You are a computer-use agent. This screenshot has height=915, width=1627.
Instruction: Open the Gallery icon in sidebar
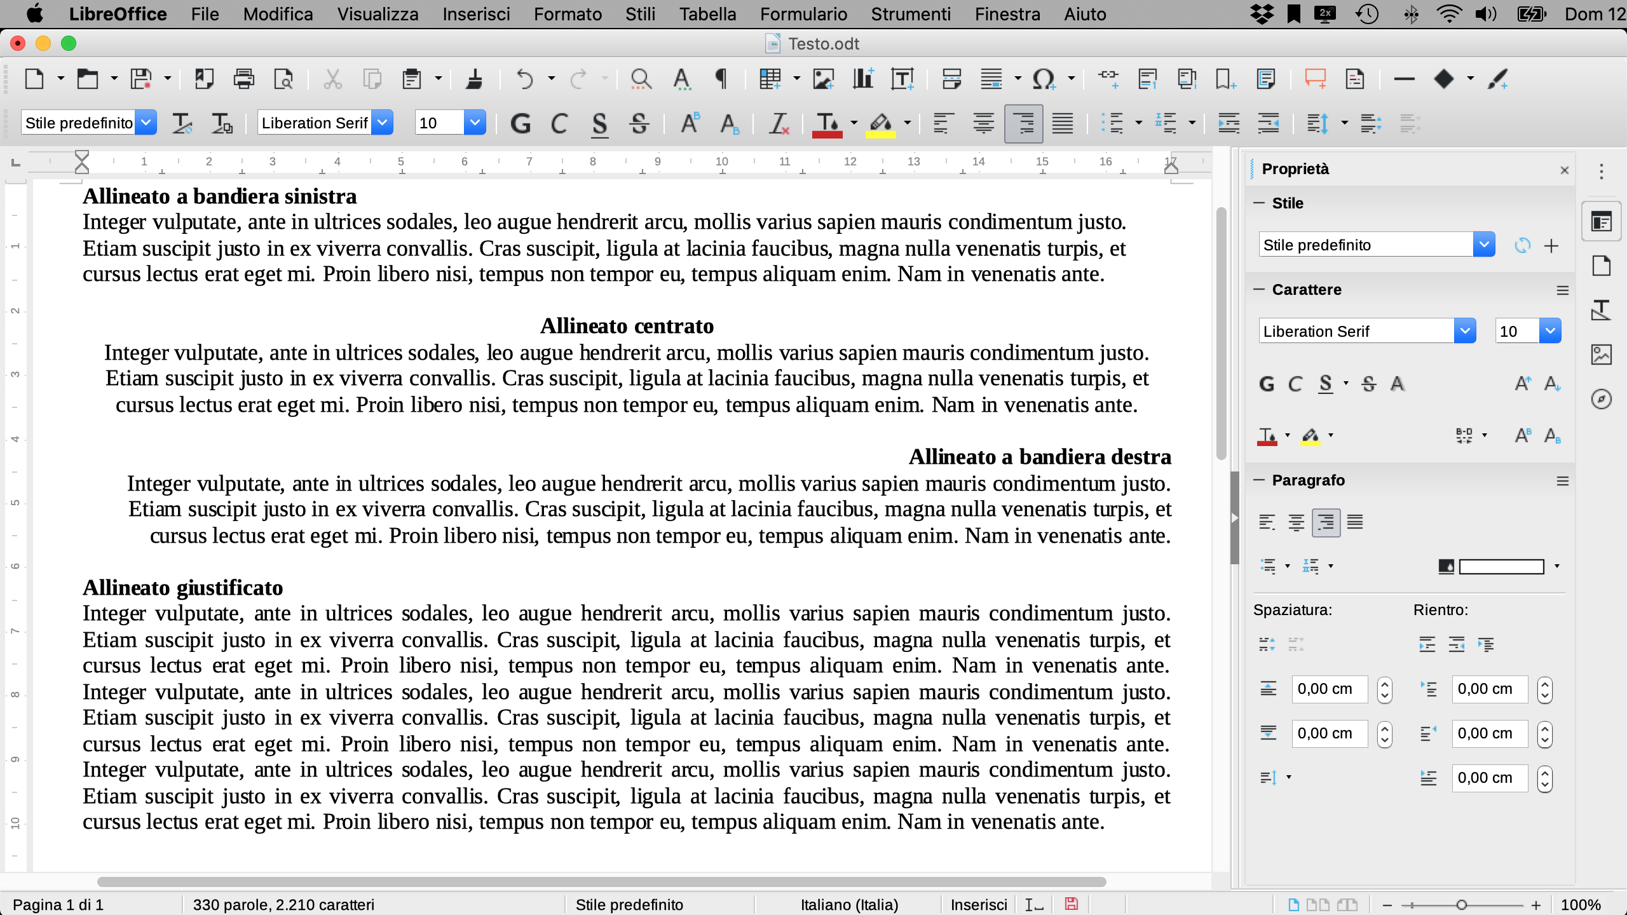pyautogui.click(x=1601, y=355)
